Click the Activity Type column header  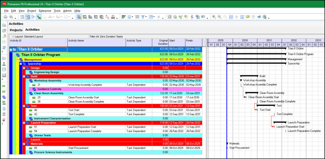[x=139, y=43]
